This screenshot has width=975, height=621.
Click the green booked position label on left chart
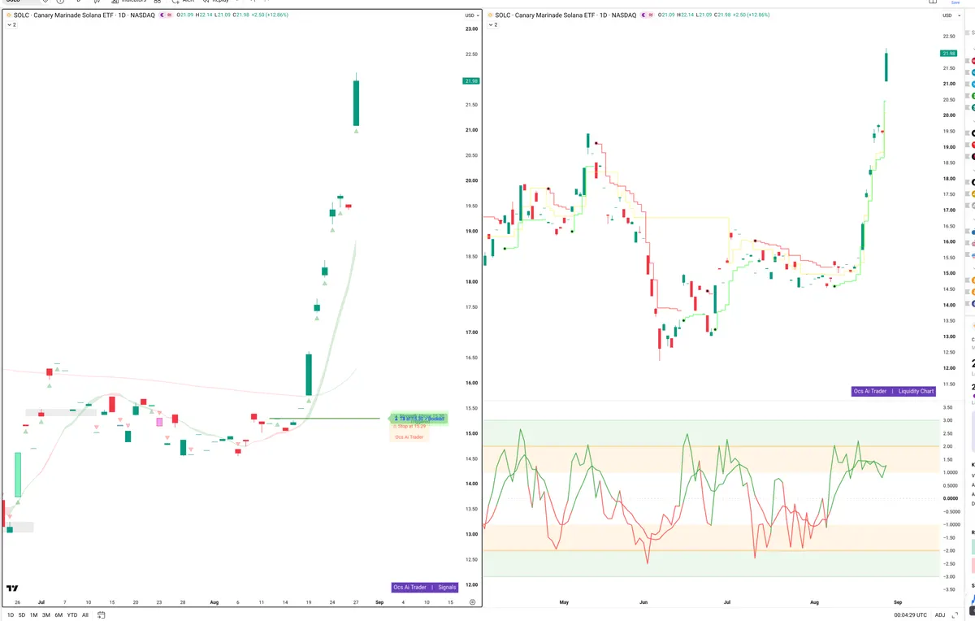click(418, 418)
